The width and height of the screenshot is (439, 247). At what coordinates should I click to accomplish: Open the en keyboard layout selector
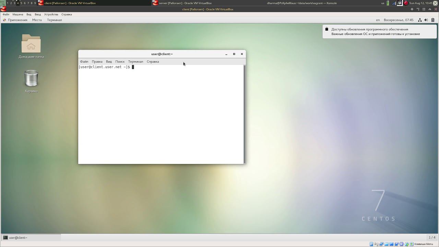[378, 20]
